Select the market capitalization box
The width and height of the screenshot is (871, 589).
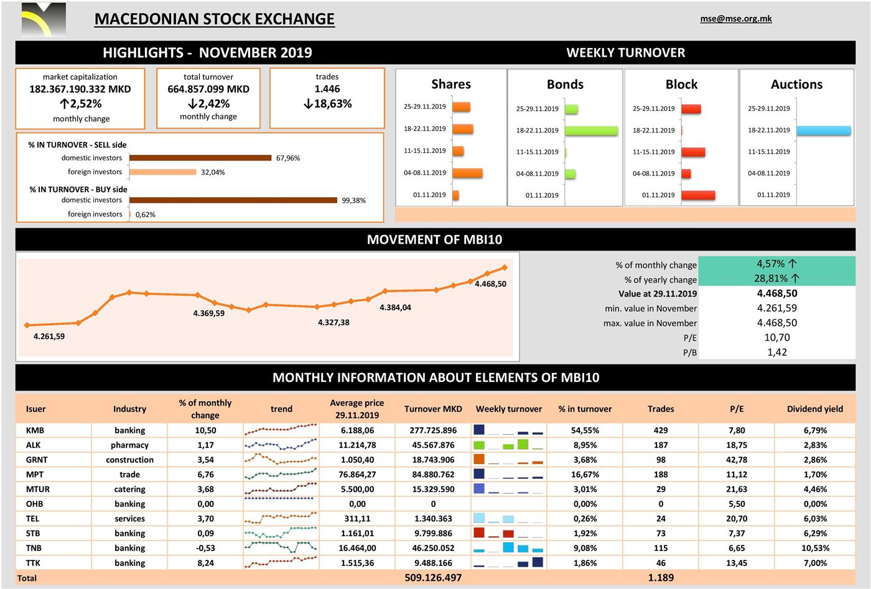[80, 98]
